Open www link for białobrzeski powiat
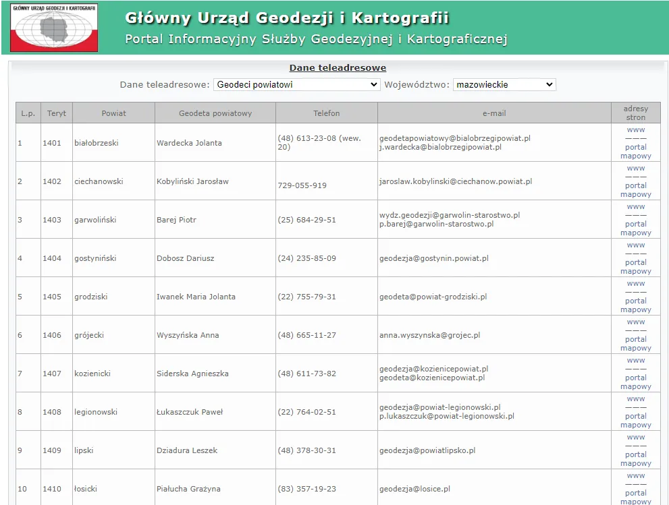669x505 pixels. click(x=636, y=129)
